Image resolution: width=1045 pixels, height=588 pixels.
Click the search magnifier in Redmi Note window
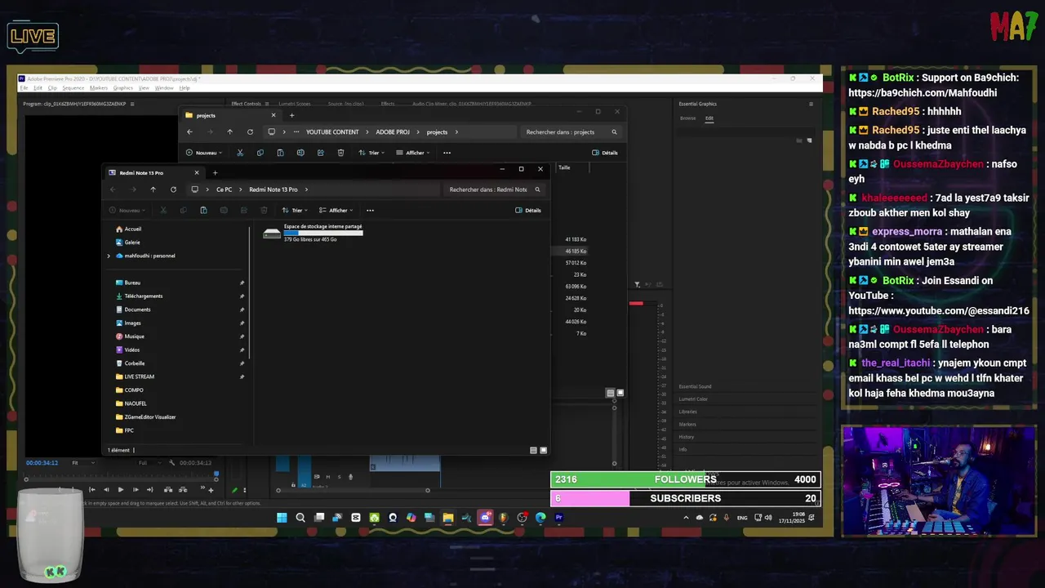click(x=537, y=189)
